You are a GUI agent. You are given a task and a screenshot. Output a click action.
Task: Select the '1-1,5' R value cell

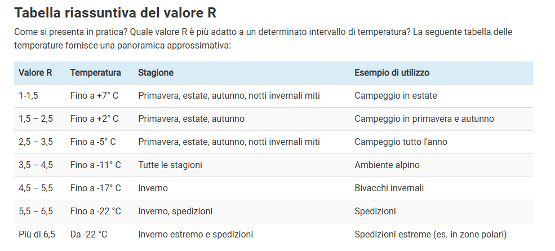pyautogui.click(x=28, y=96)
